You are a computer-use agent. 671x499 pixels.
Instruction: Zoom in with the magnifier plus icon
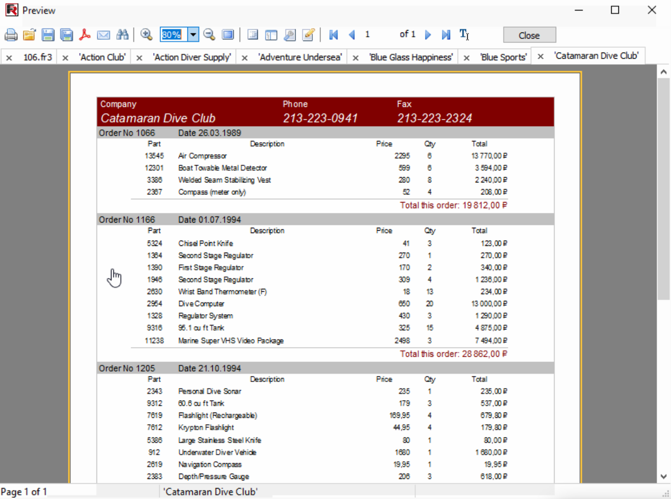click(146, 35)
